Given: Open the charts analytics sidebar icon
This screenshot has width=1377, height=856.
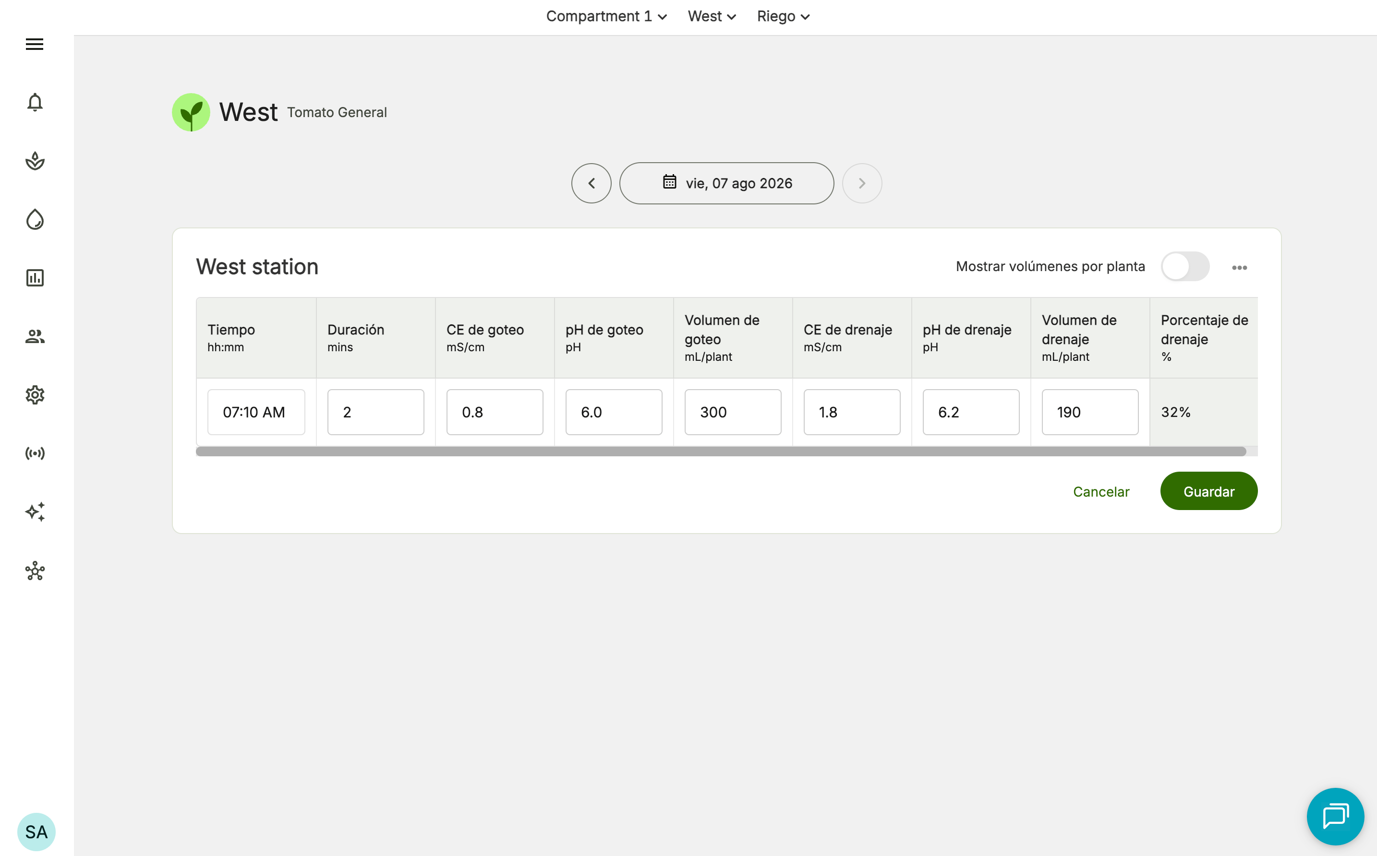Looking at the screenshot, I should coord(35,278).
